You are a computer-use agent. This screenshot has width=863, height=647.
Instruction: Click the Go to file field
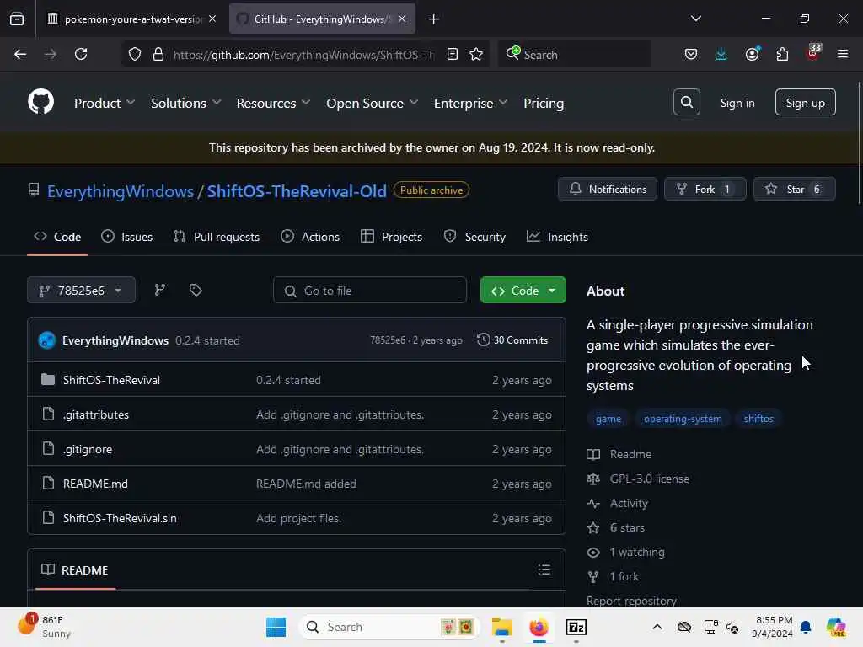coord(370,290)
